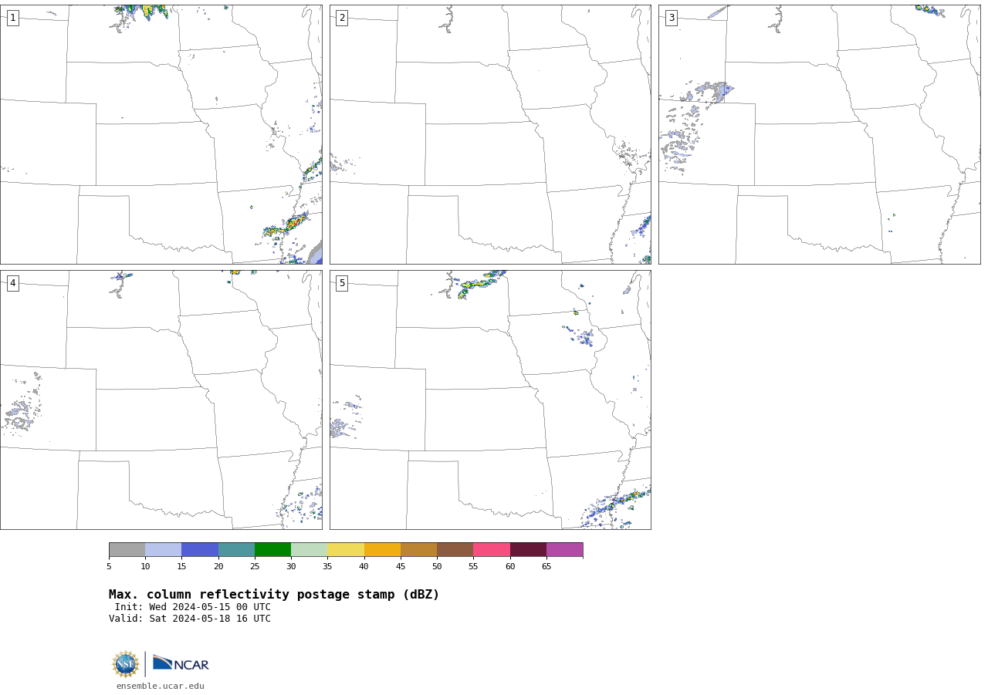Screen dimensions: 988x695
Task: Click the member label box numbered 2
Action: pyautogui.click(x=342, y=18)
